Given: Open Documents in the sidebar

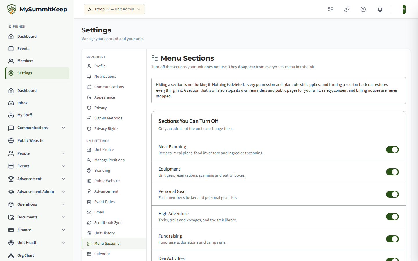Looking at the screenshot, I should pos(37,217).
